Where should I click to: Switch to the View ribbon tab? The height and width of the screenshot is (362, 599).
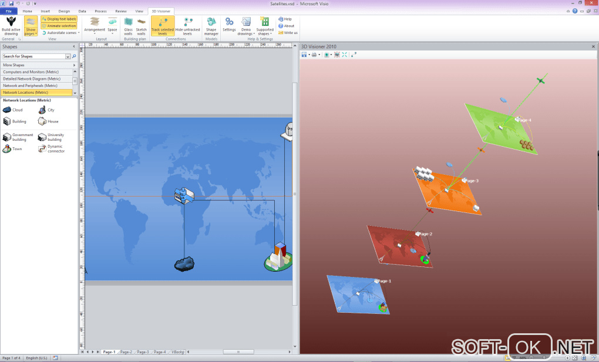(139, 11)
